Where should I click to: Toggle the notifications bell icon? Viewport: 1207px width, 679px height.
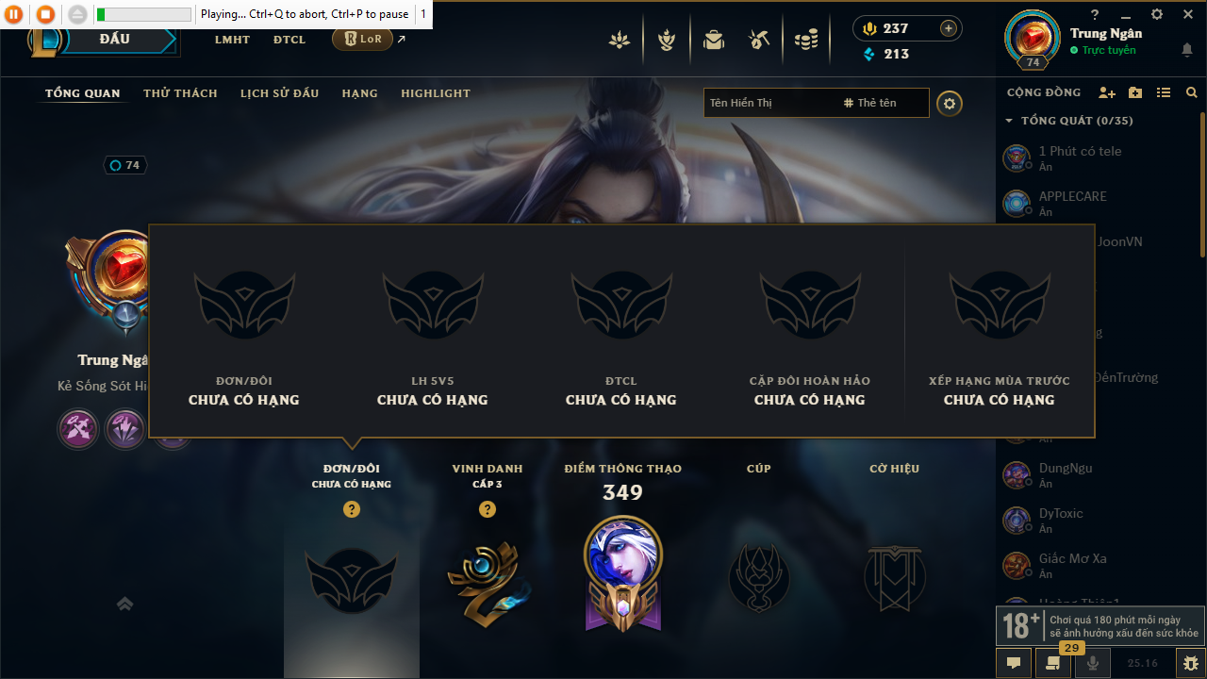click(x=1187, y=49)
